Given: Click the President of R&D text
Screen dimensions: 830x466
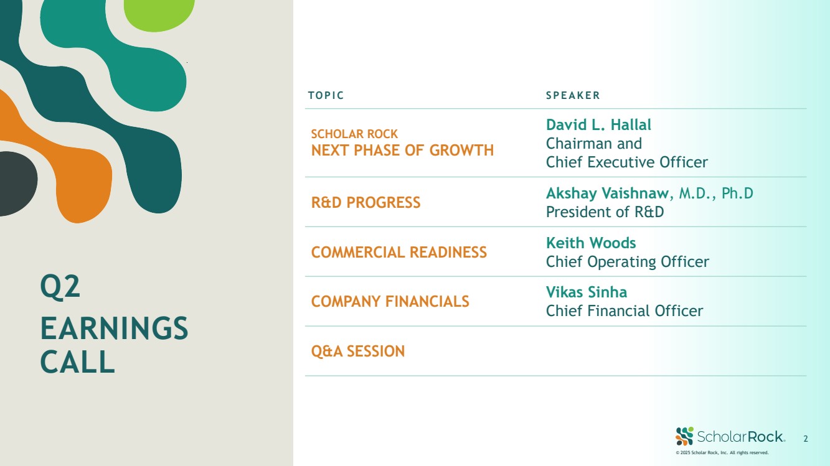Looking at the screenshot, I should 605,212.
